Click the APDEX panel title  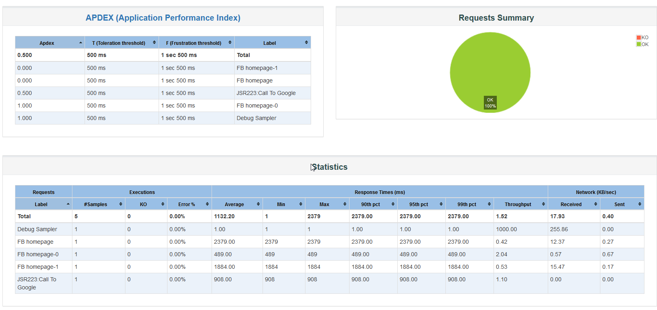click(163, 18)
